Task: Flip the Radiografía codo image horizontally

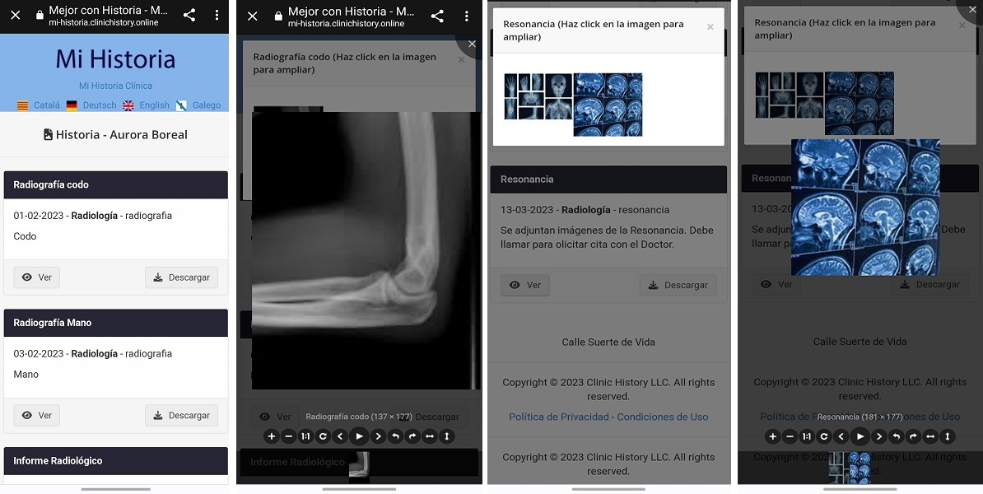Action: pyautogui.click(x=430, y=436)
